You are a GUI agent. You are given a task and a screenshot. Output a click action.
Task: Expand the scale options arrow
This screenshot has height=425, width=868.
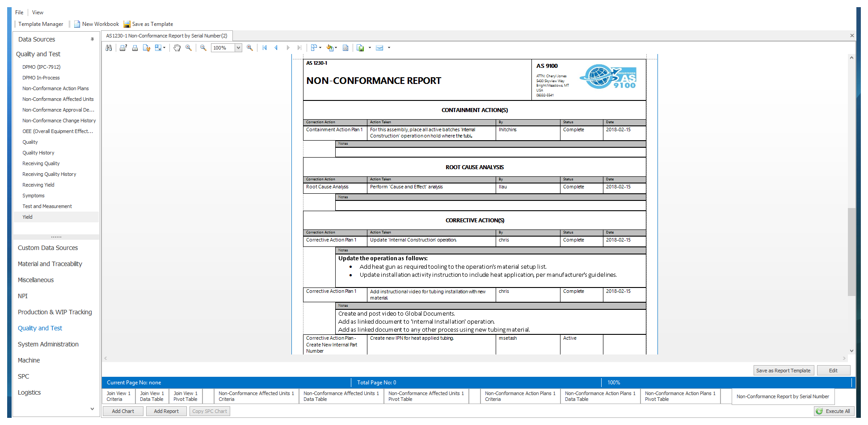[164, 48]
